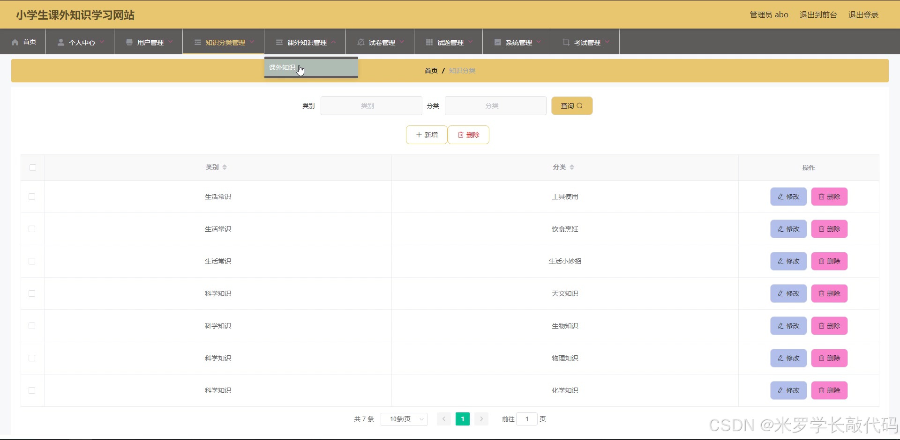
Task: Sort by 分类 column arrows
Action: click(572, 167)
